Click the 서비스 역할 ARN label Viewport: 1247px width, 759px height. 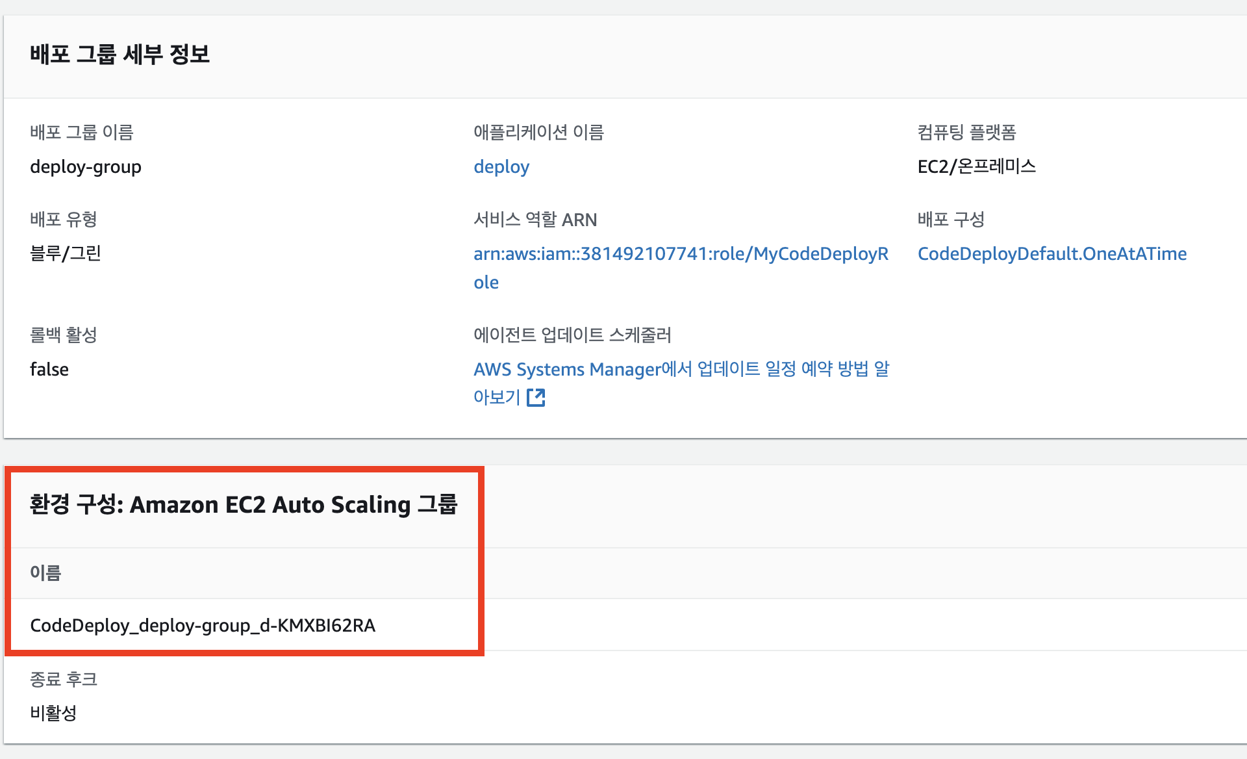click(x=535, y=220)
